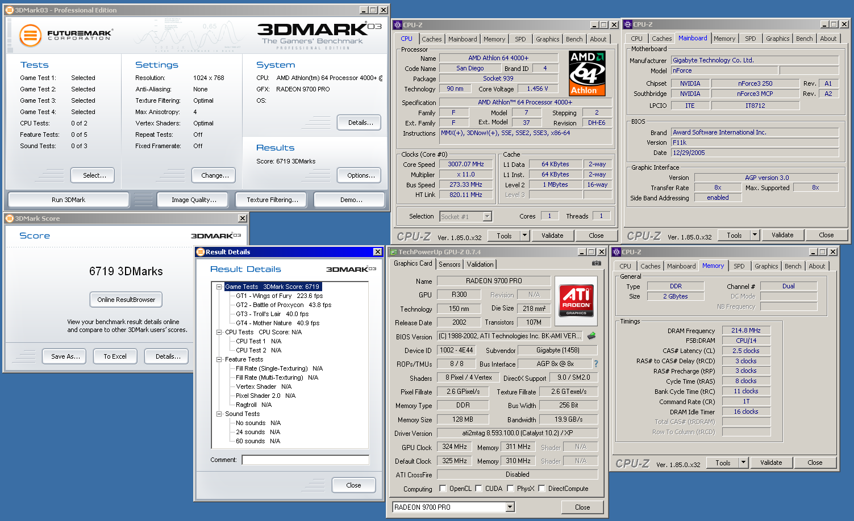This screenshot has width=854, height=521.
Task: Click Change... under Settings
Action: [x=214, y=175]
